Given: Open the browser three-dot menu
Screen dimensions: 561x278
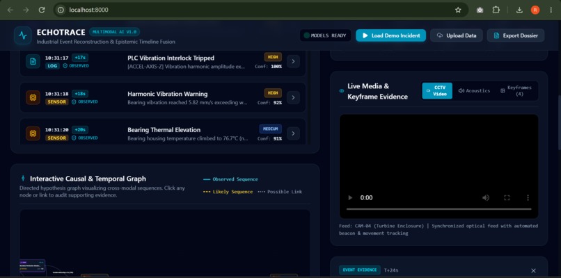Looking at the screenshot, I should coord(551,10).
